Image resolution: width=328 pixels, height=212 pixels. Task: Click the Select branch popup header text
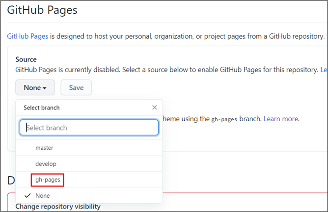[x=42, y=107]
